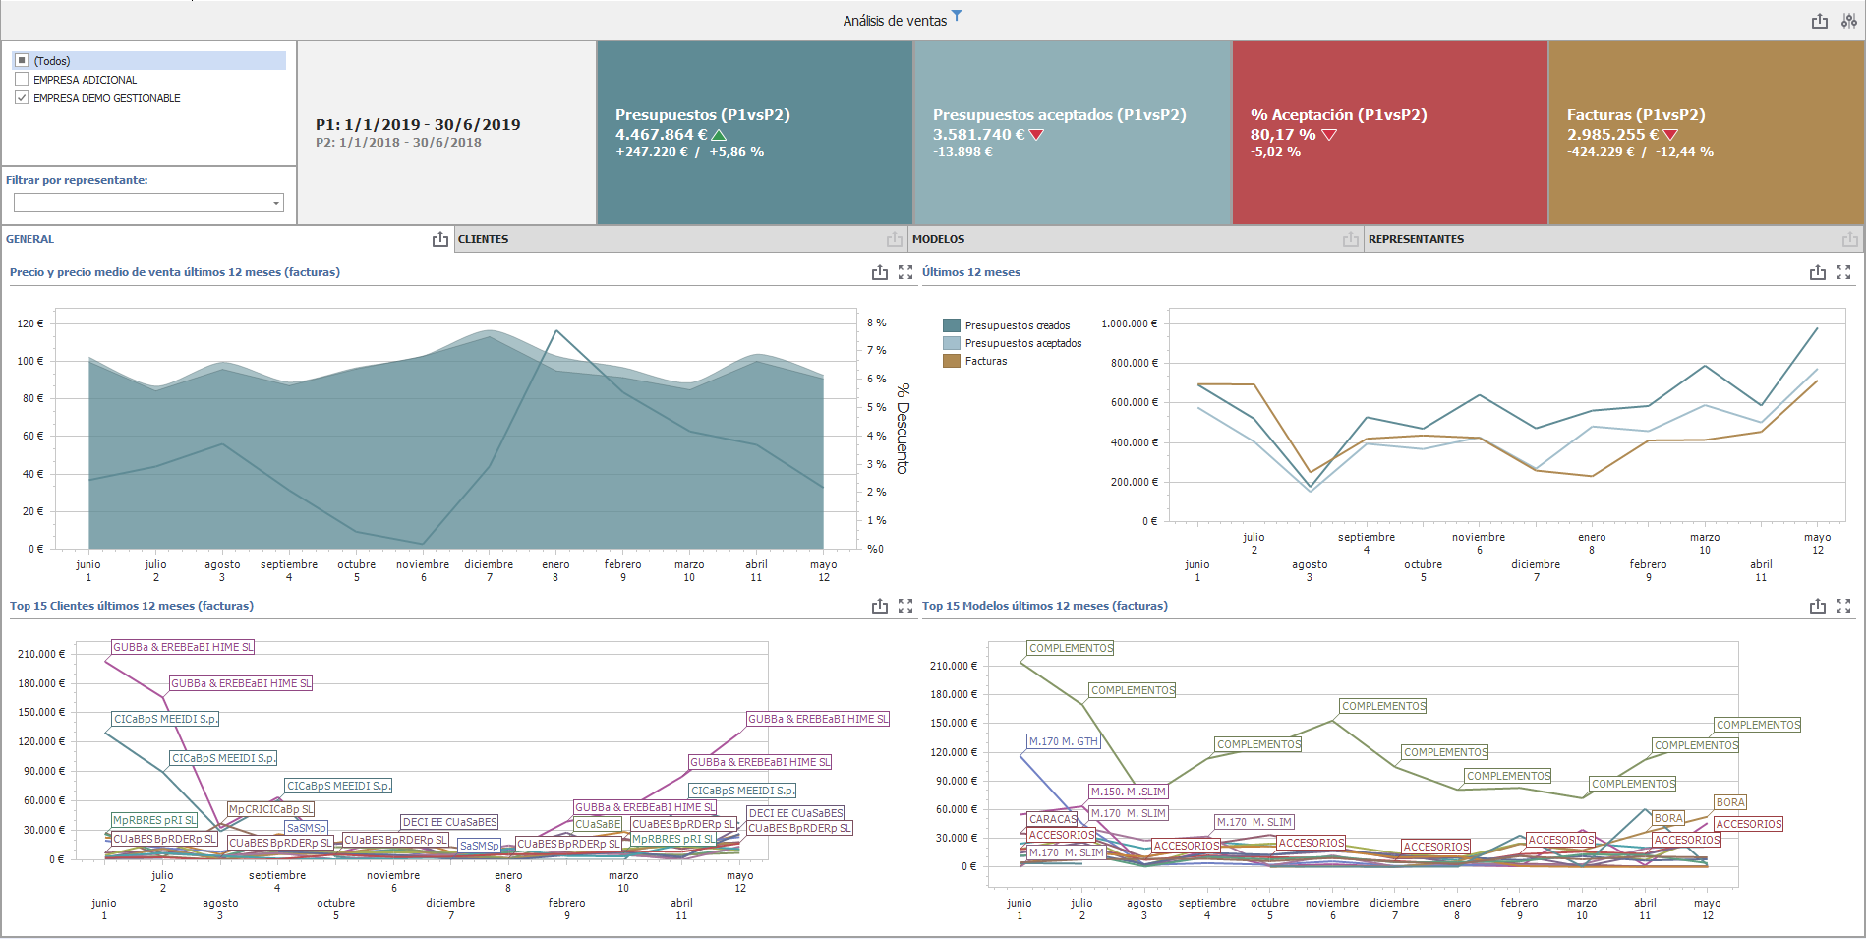
Task: Open the MODELOS tab
Action: [x=939, y=239]
